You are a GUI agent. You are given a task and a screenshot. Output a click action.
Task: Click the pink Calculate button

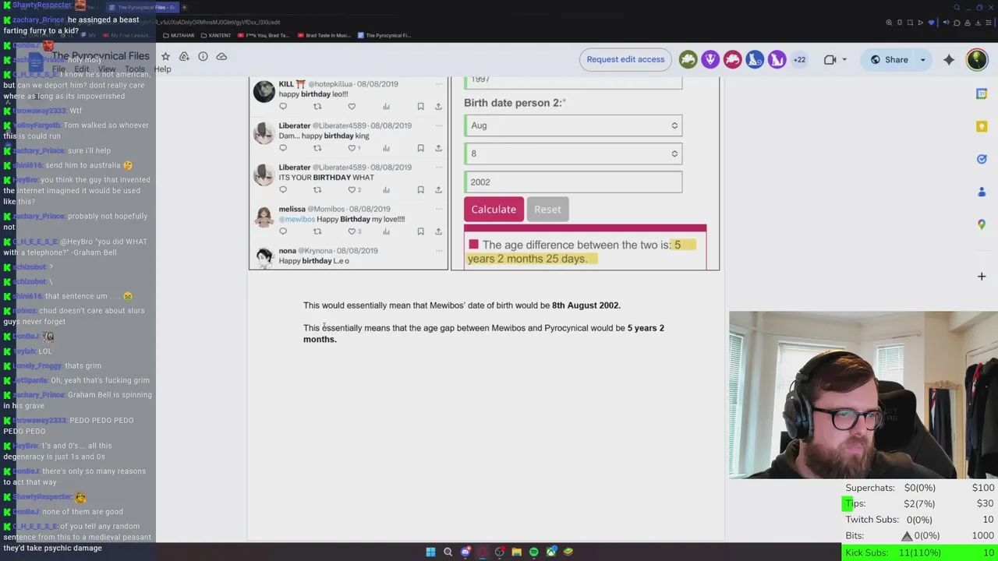pyautogui.click(x=494, y=209)
